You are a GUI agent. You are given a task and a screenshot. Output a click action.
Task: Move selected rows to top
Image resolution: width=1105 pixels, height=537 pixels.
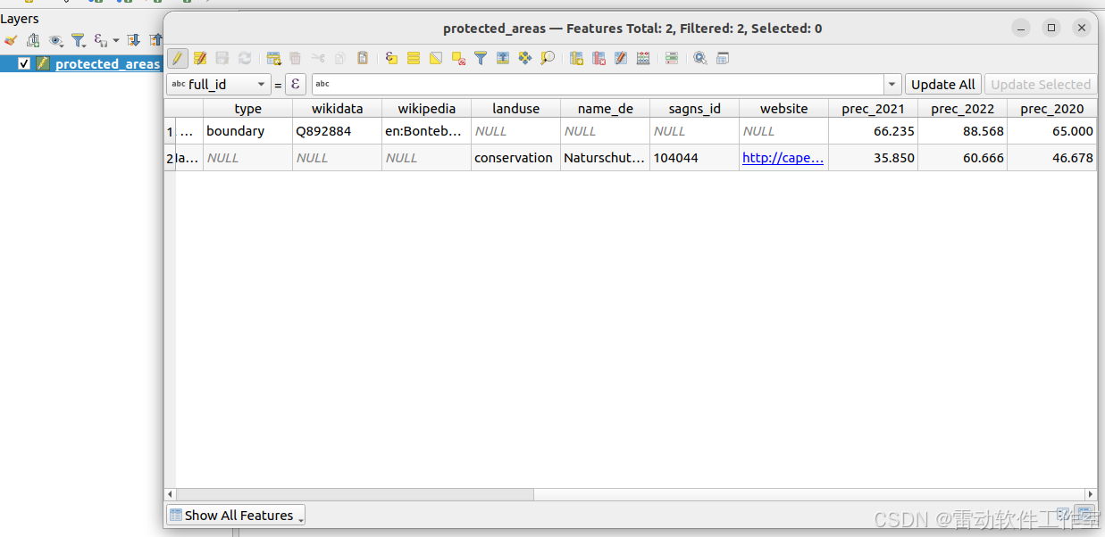pos(503,58)
